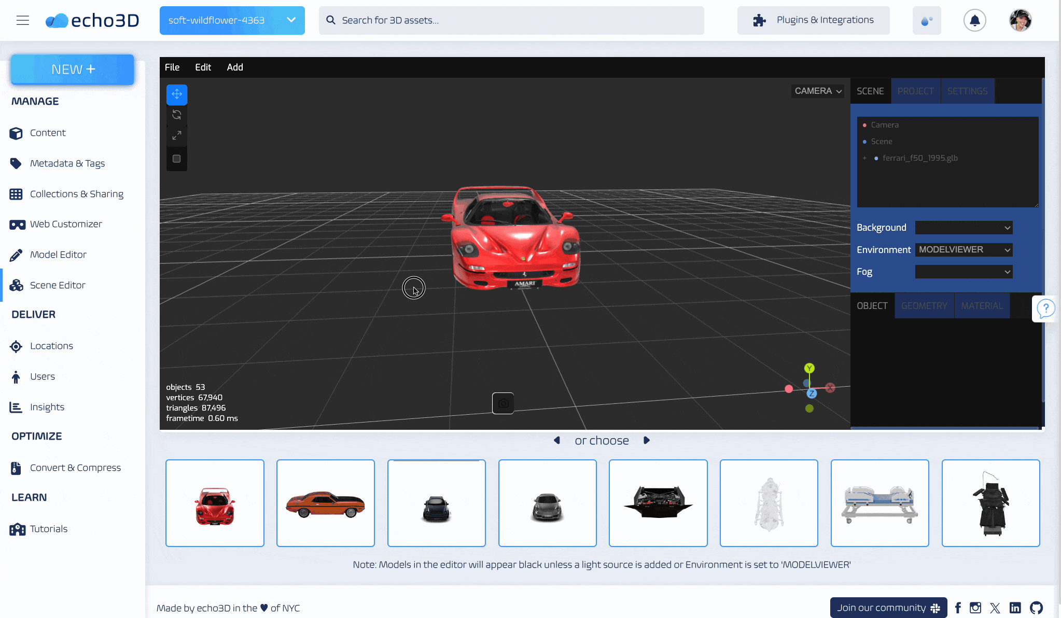Toggle the active Move tool

coord(177,94)
